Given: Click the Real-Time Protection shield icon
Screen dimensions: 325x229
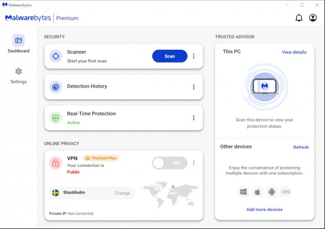Looking at the screenshot, I should click(56, 118).
